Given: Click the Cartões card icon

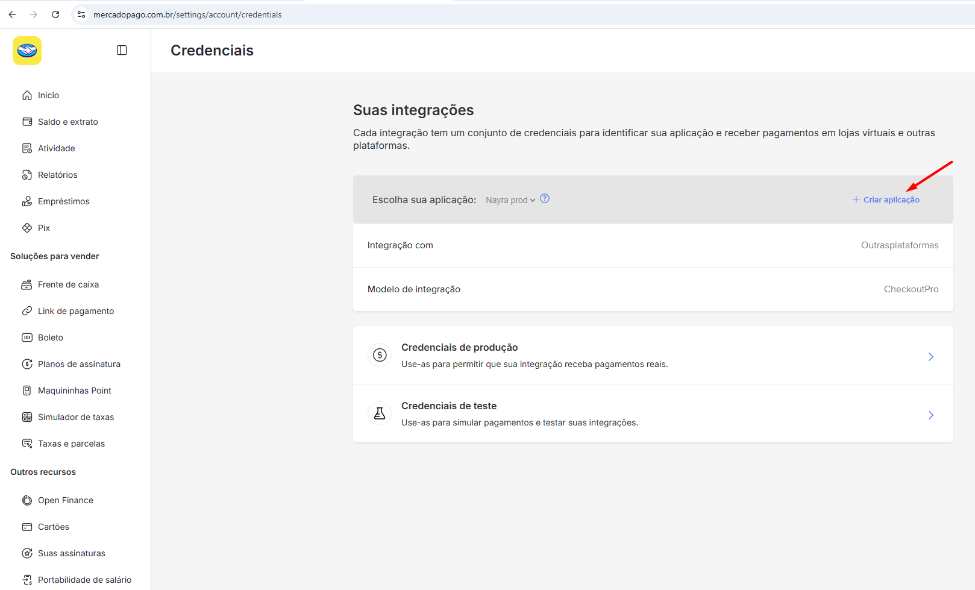Looking at the screenshot, I should [27, 527].
